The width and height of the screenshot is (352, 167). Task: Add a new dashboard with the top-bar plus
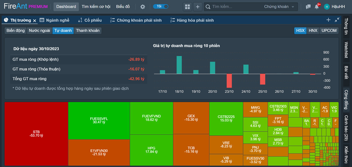pyautogui.click(x=197, y=7)
